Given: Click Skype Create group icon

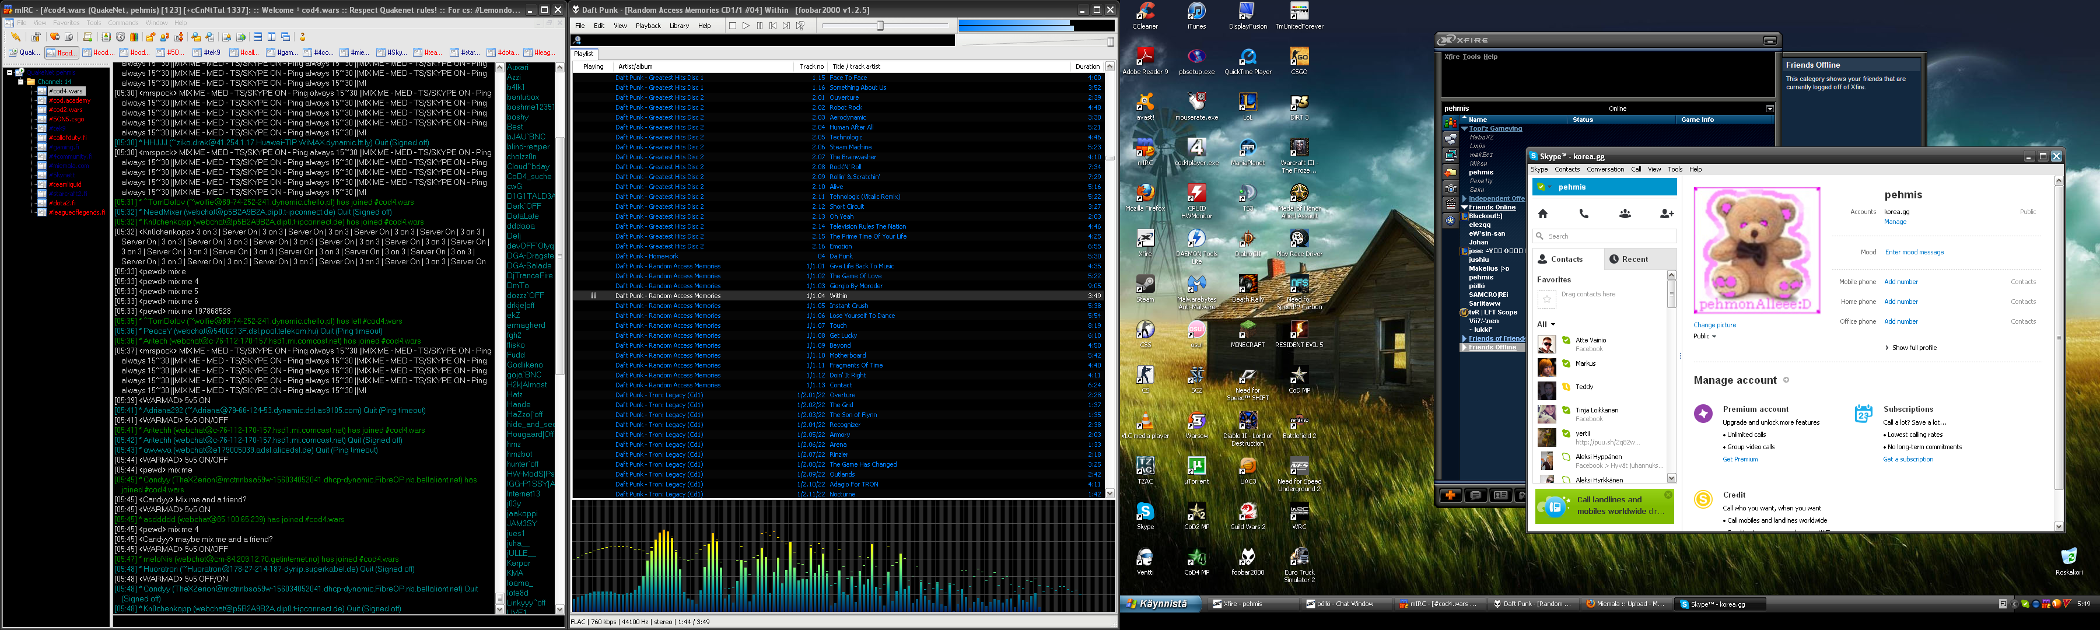Looking at the screenshot, I should pos(1625,213).
